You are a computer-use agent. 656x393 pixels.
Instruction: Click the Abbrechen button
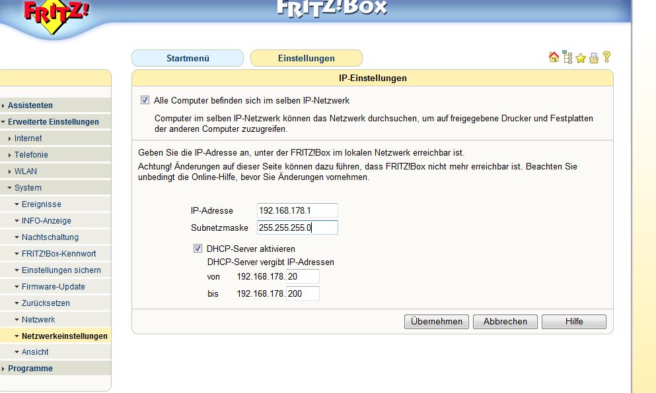[x=505, y=322]
